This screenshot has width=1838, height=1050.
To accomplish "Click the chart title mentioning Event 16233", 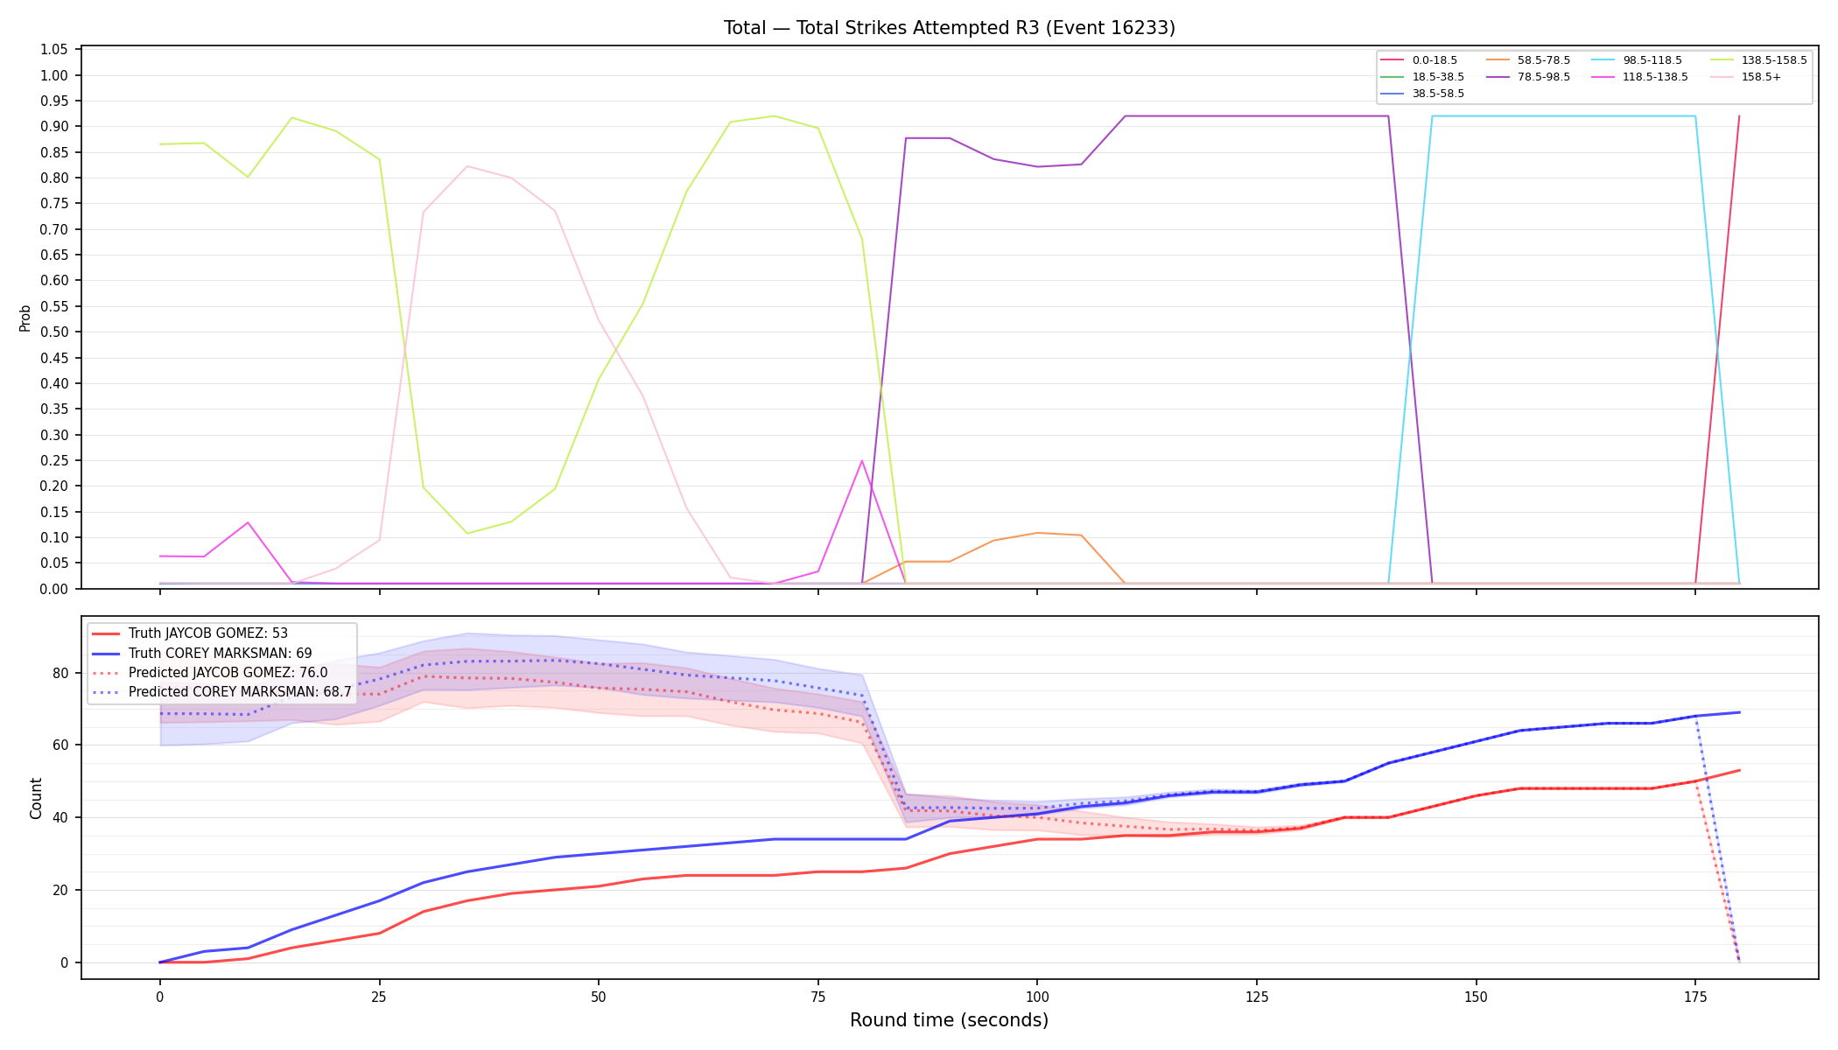I will pyautogui.click(x=949, y=28).
